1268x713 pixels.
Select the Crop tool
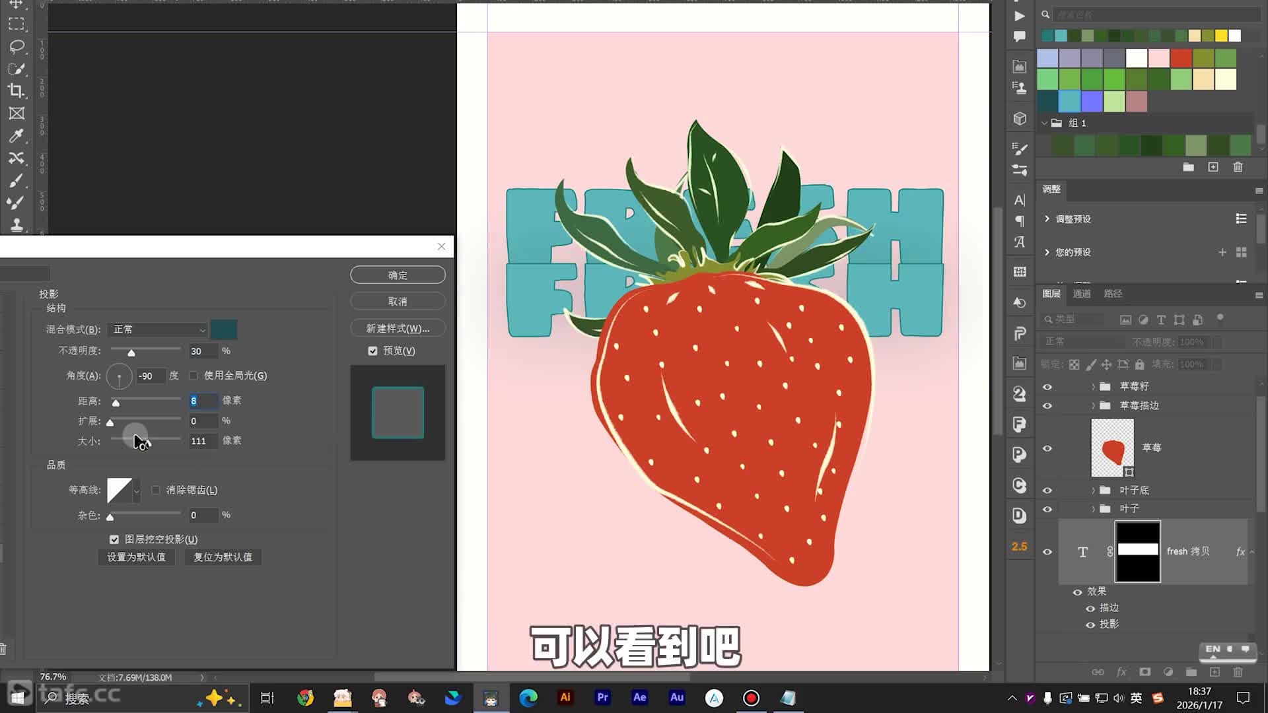point(17,90)
